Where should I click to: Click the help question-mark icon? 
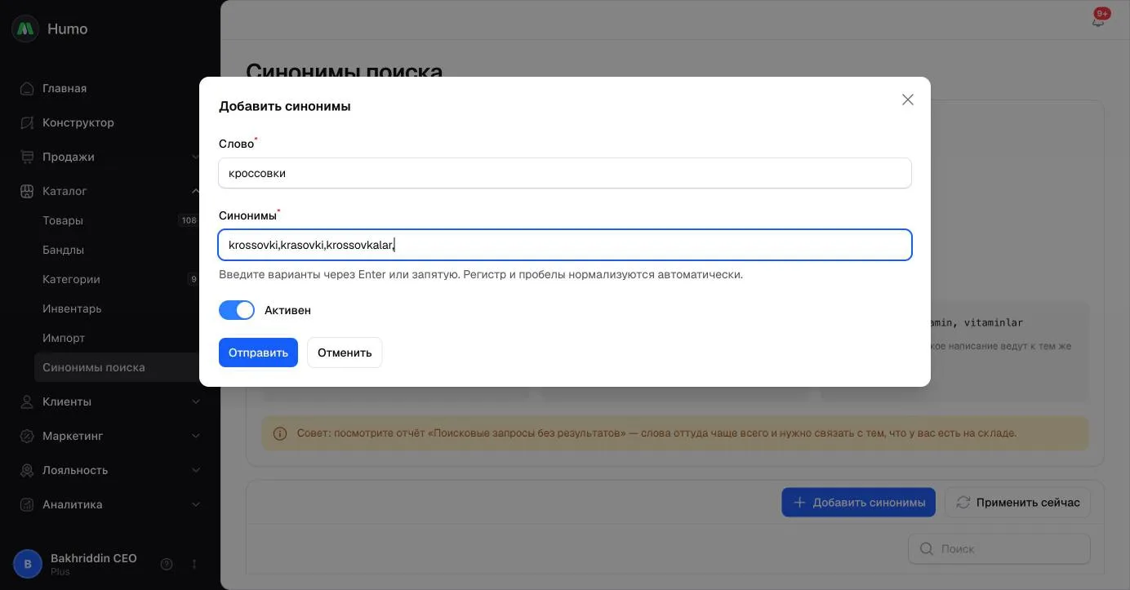167,564
